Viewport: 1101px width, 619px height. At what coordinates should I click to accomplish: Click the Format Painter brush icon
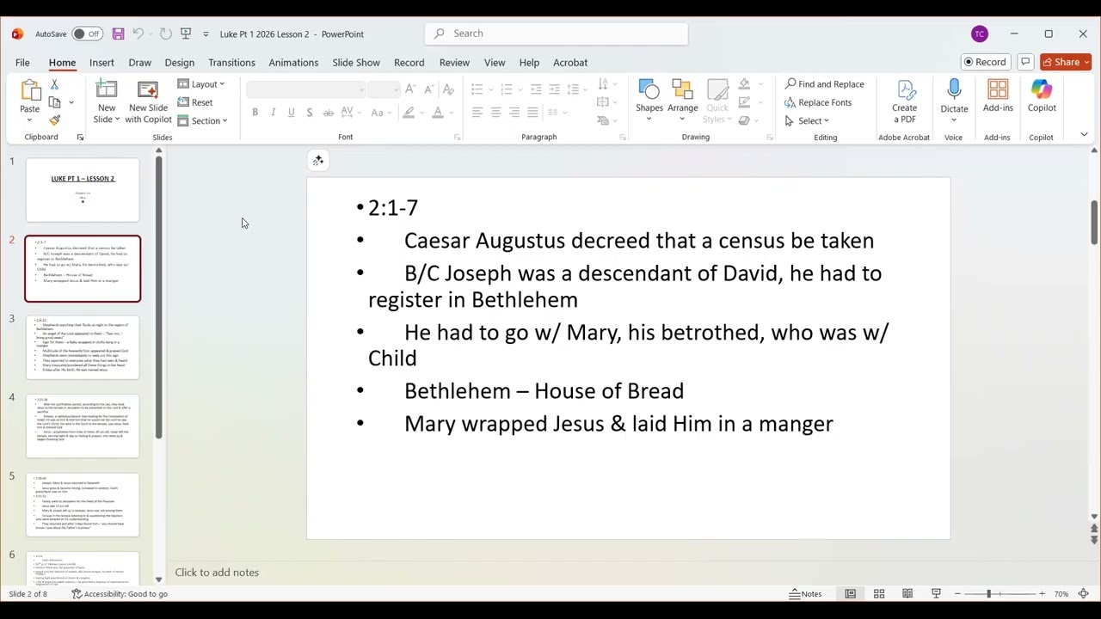pyautogui.click(x=54, y=120)
